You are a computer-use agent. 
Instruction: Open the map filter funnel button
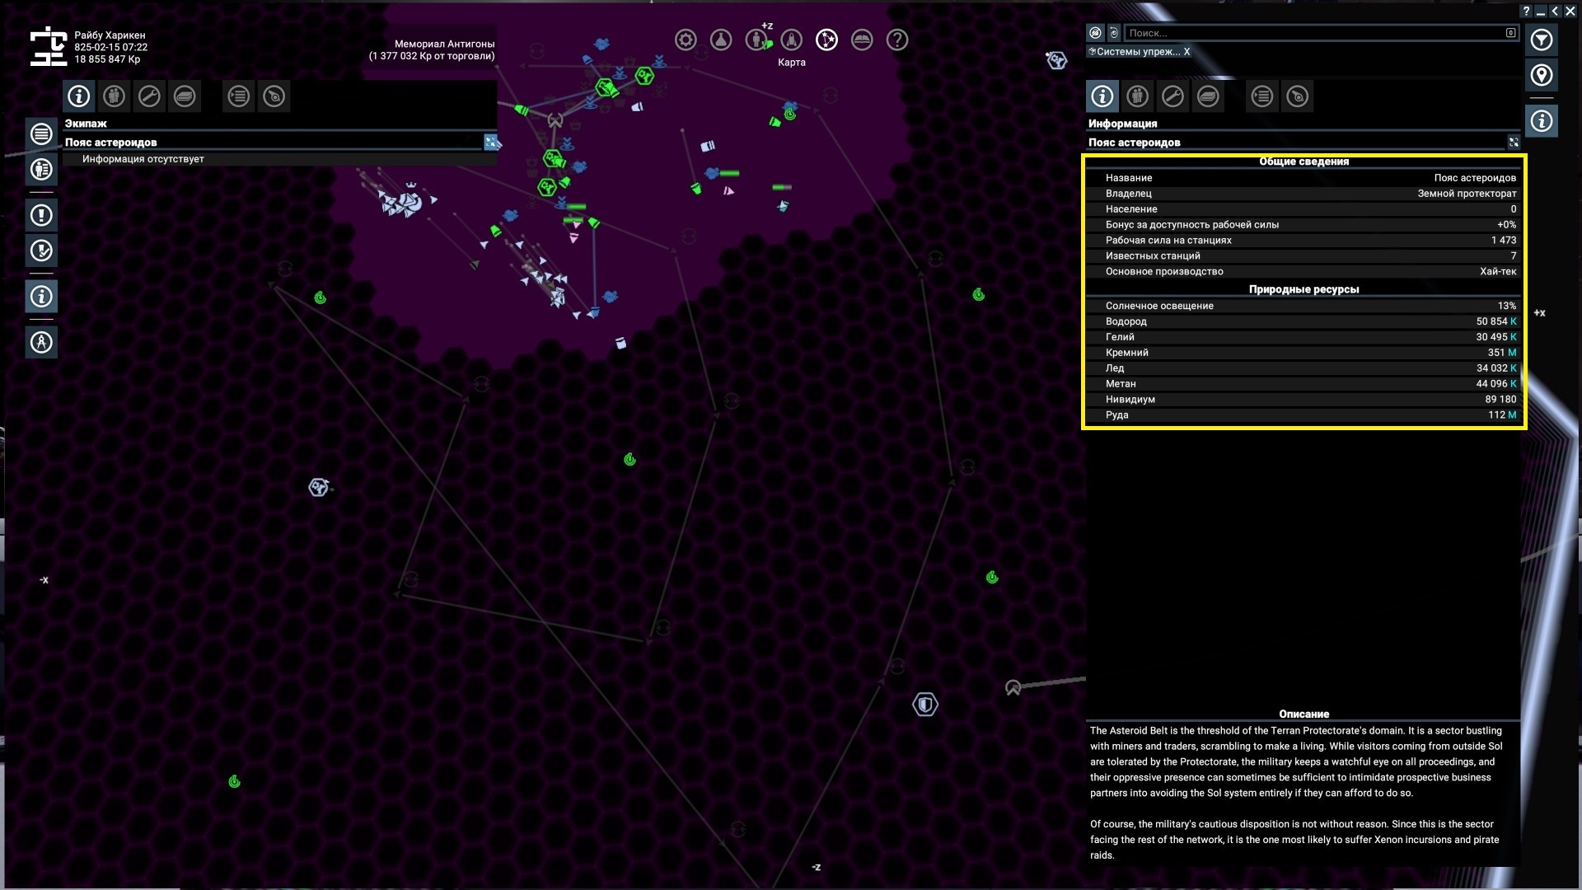[x=1542, y=40]
